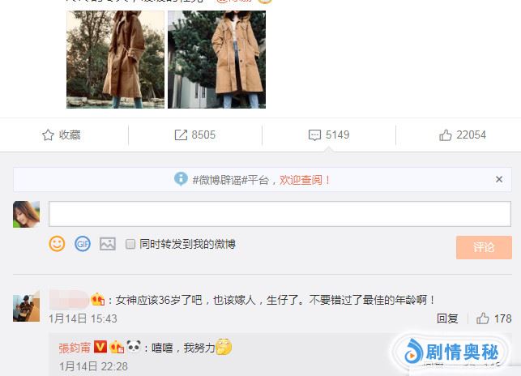Click the commenter's avatar picture
Viewport: 521px width, 376px height.
26,308
